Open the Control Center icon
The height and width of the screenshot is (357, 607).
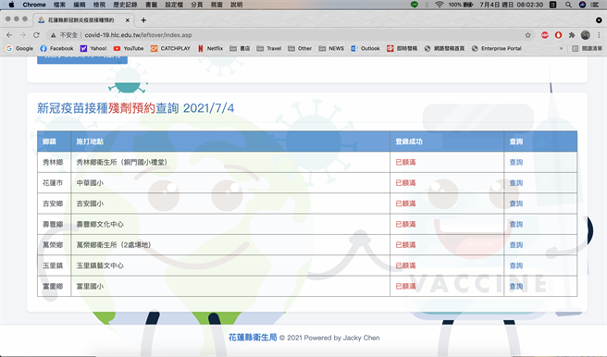point(595,5)
